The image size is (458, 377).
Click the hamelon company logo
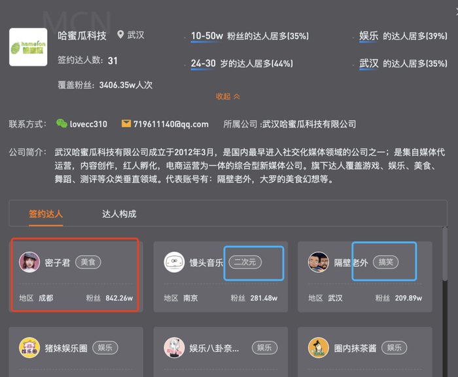click(x=28, y=47)
